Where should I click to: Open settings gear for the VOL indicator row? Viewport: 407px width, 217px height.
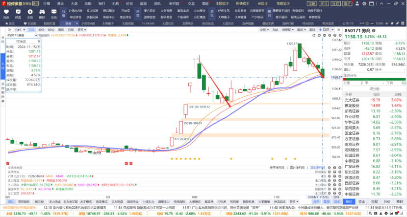point(330,176)
